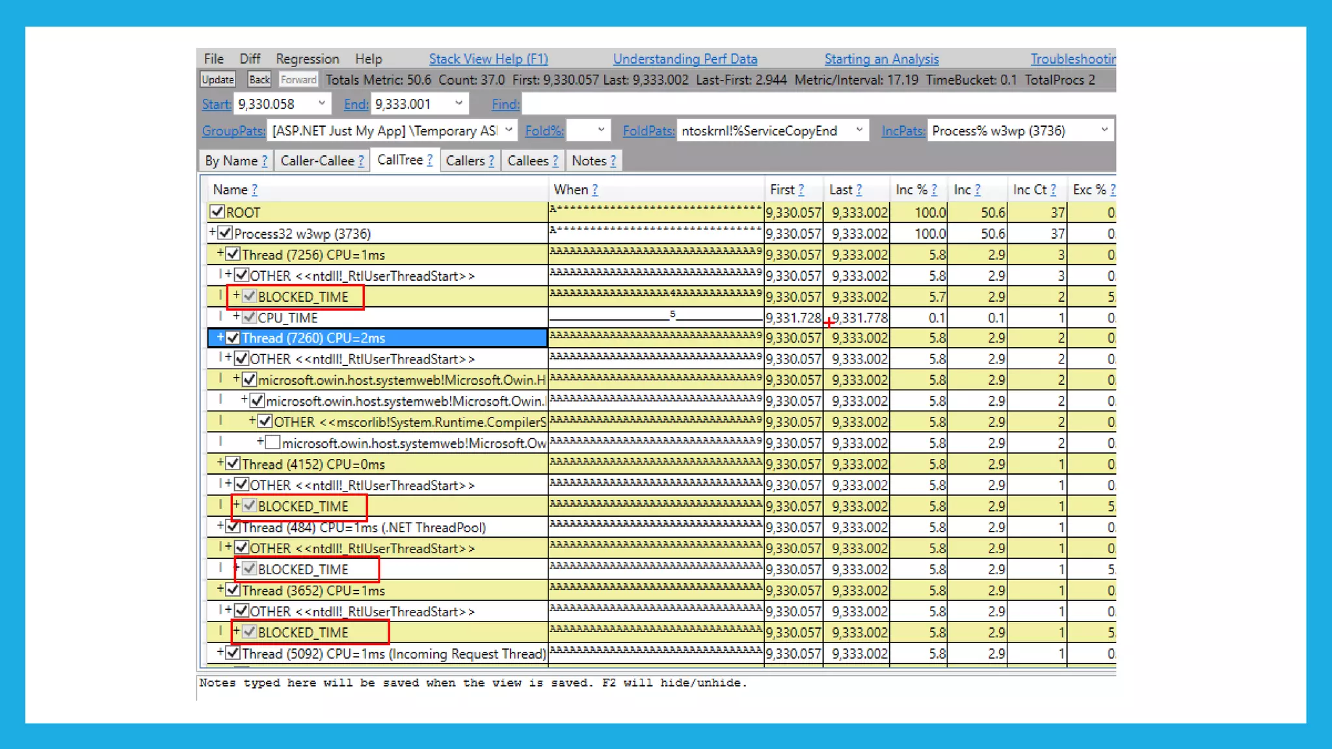Toggle the Process32 w3wp (3736) checkbox
1332x749 pixels.
(x=225, y=233)
